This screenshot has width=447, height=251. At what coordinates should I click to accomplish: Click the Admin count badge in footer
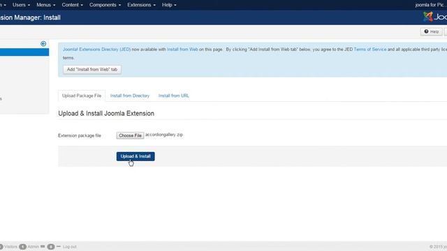click(x=22, y=247)
